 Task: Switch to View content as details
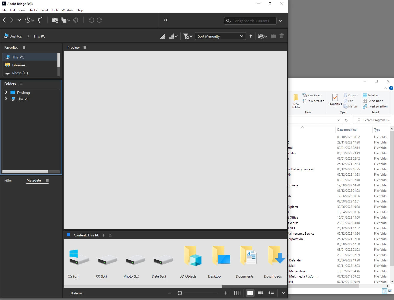(x=261, y=293)
